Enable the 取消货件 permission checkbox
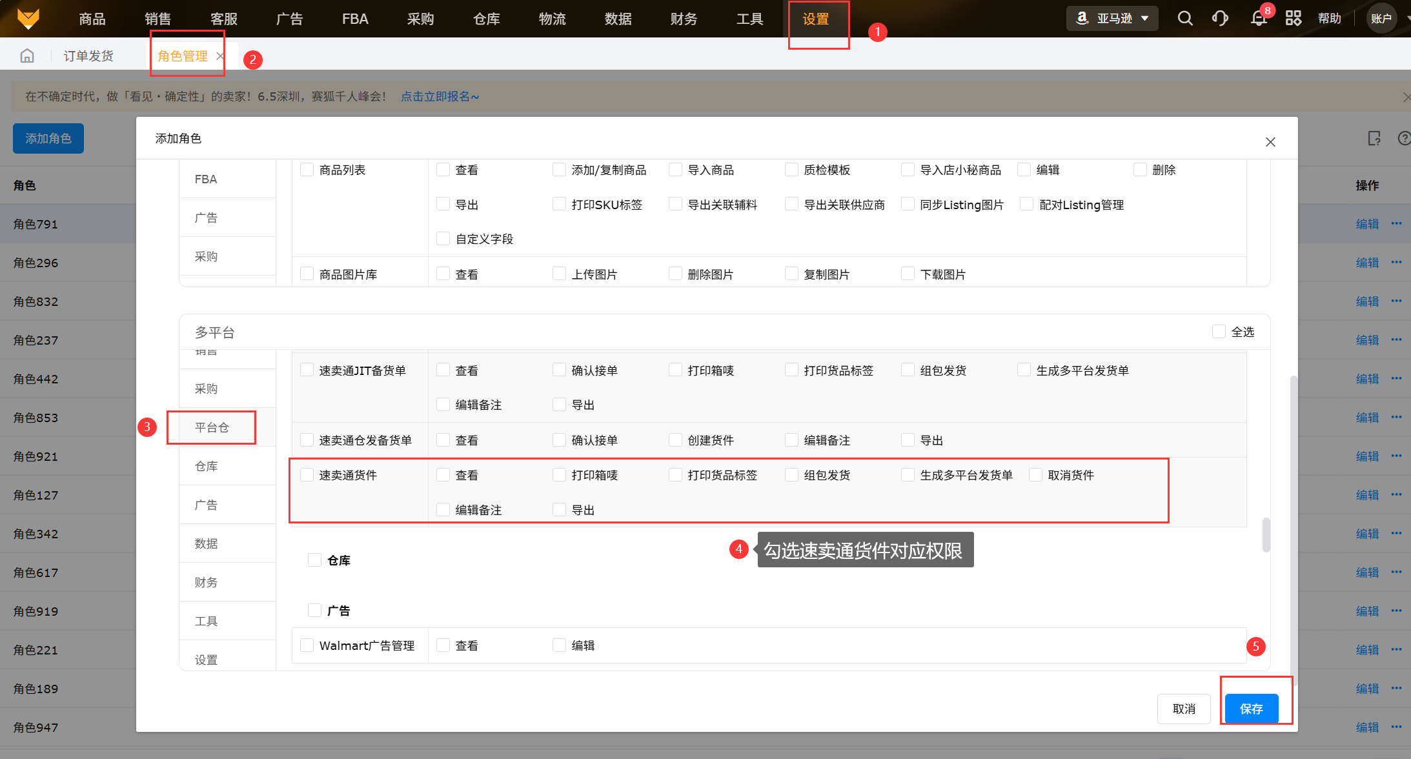 coord(1035,475)
